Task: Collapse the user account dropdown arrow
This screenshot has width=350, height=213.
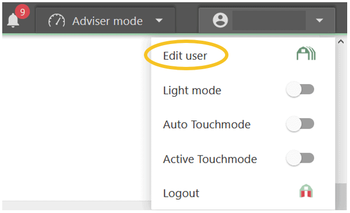Action: coord(319,21)
